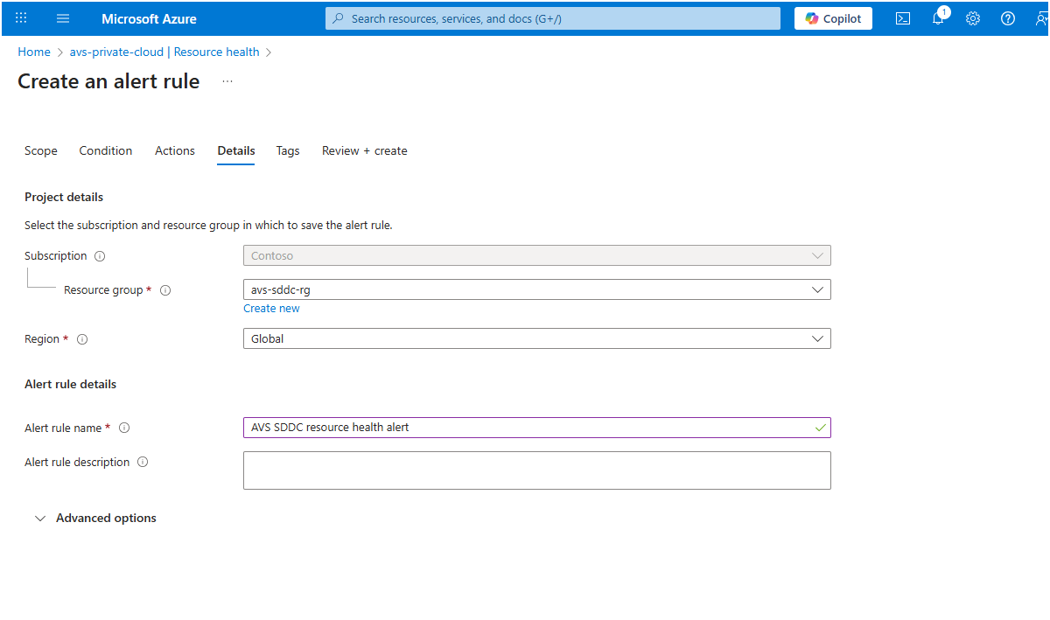Click into the Alert rule description field

coord(536,470)
